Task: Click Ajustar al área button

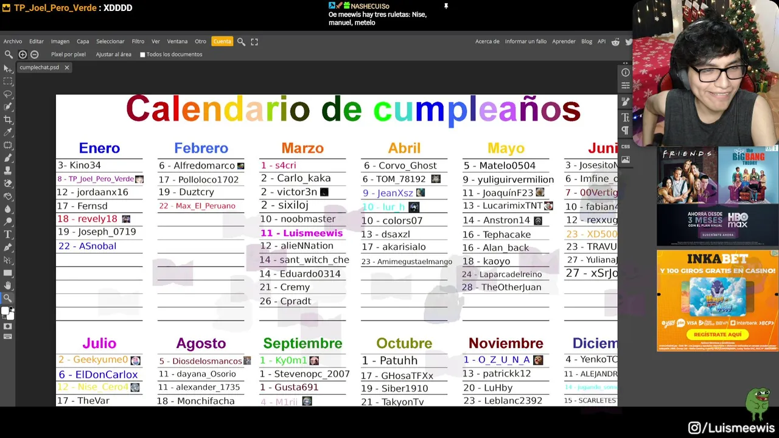Action: pyautogui.click(x=113, y=54)
